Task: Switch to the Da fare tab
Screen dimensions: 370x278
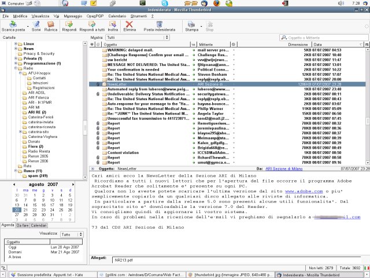Action: (23, 225)
